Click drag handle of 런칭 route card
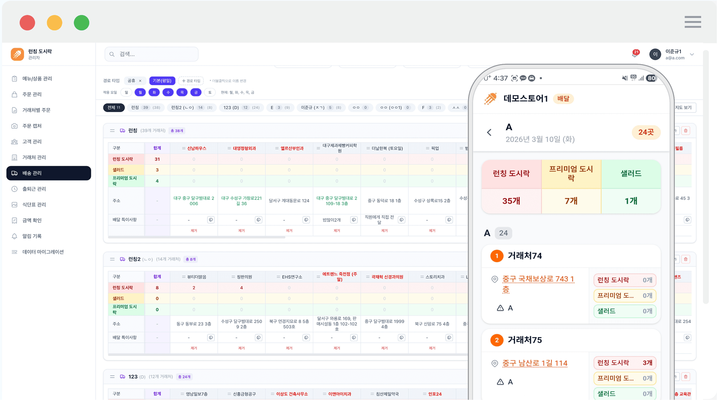This screenshot has width=717, height=400. click(x=112, y=131)
